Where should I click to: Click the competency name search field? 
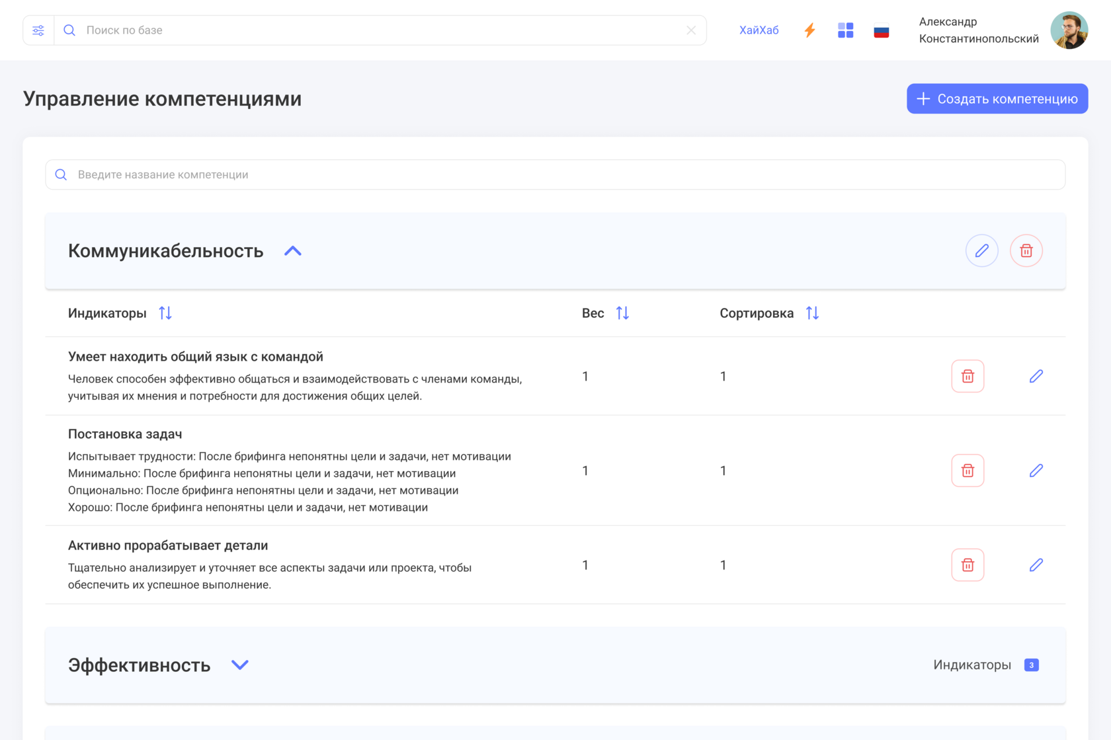click(555, 174)
